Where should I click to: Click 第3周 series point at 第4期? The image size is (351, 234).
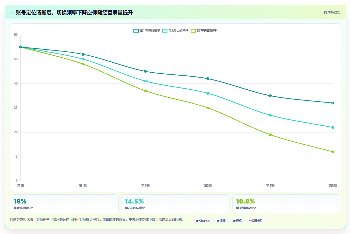tap(270, 135)
